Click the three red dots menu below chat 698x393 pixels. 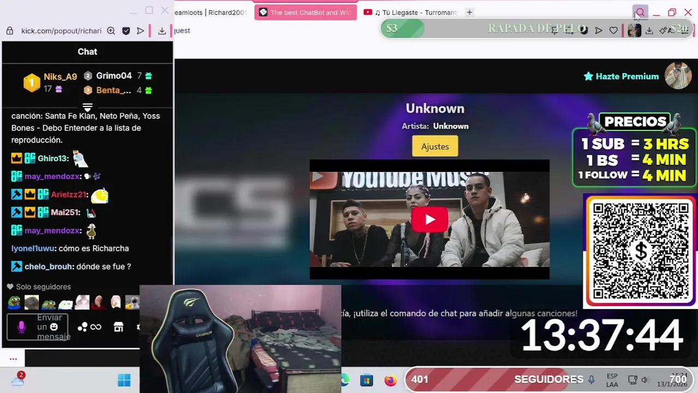click(x=13, y=359)
